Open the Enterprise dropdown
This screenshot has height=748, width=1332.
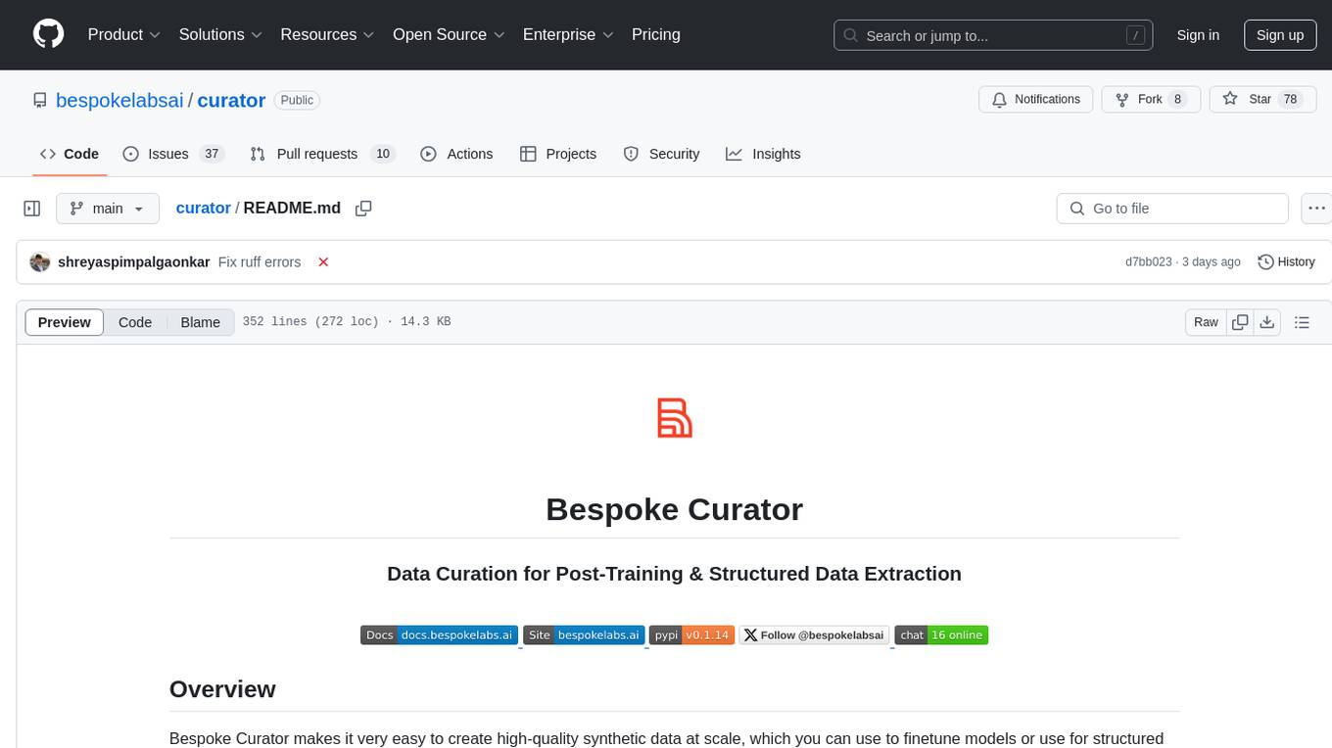coord(568,34)
